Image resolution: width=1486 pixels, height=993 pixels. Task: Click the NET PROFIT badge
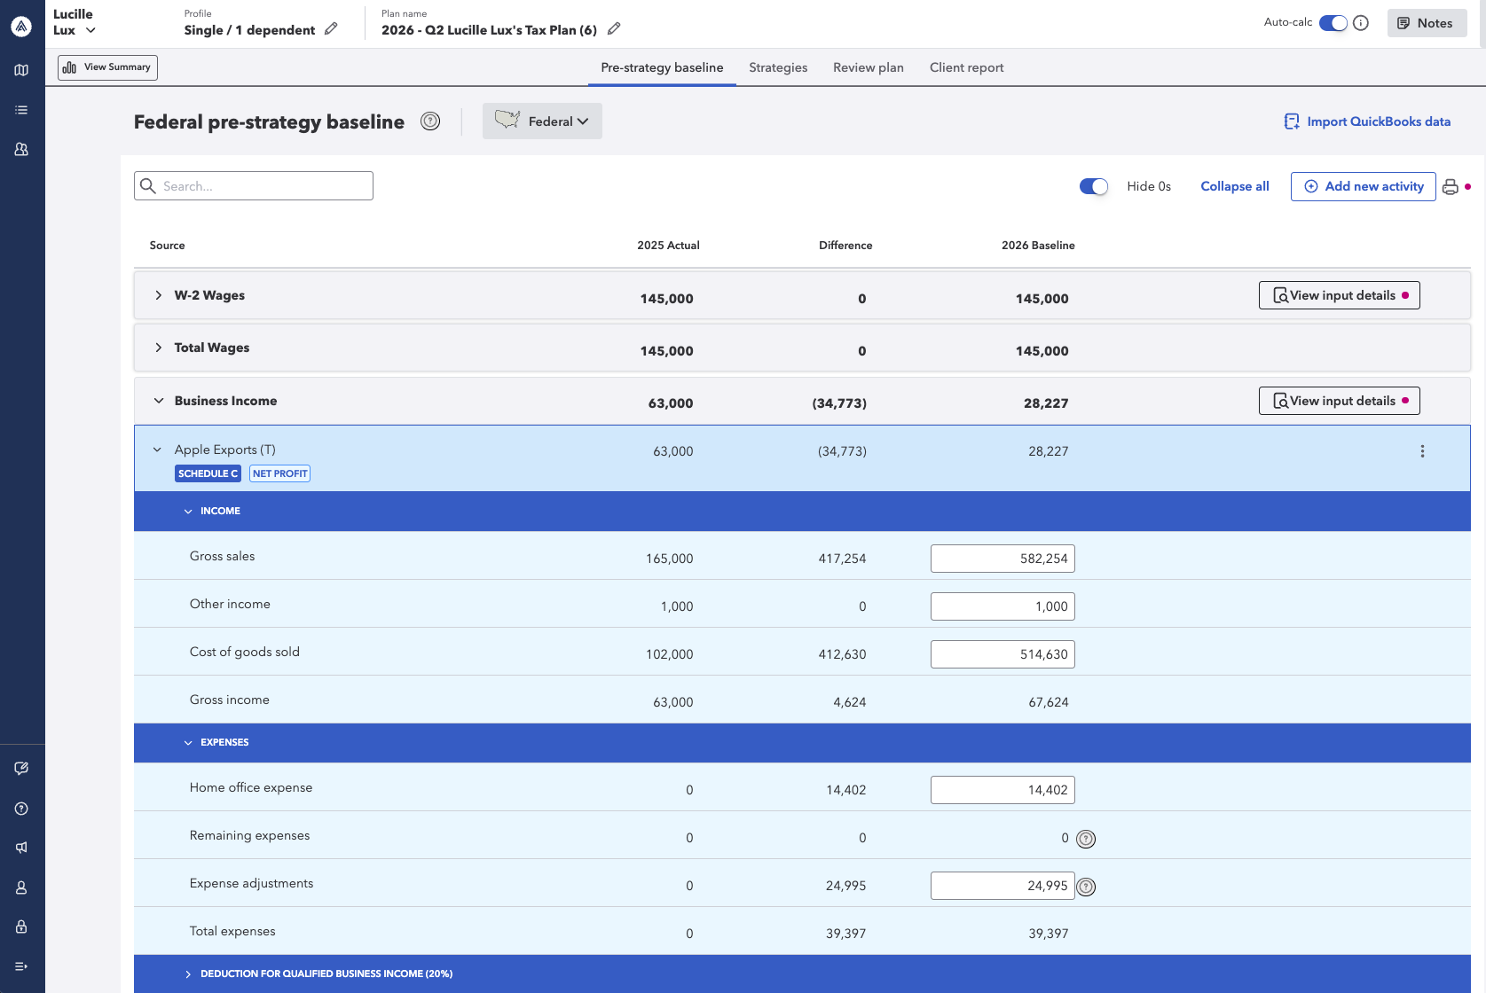tap(279, 473)
